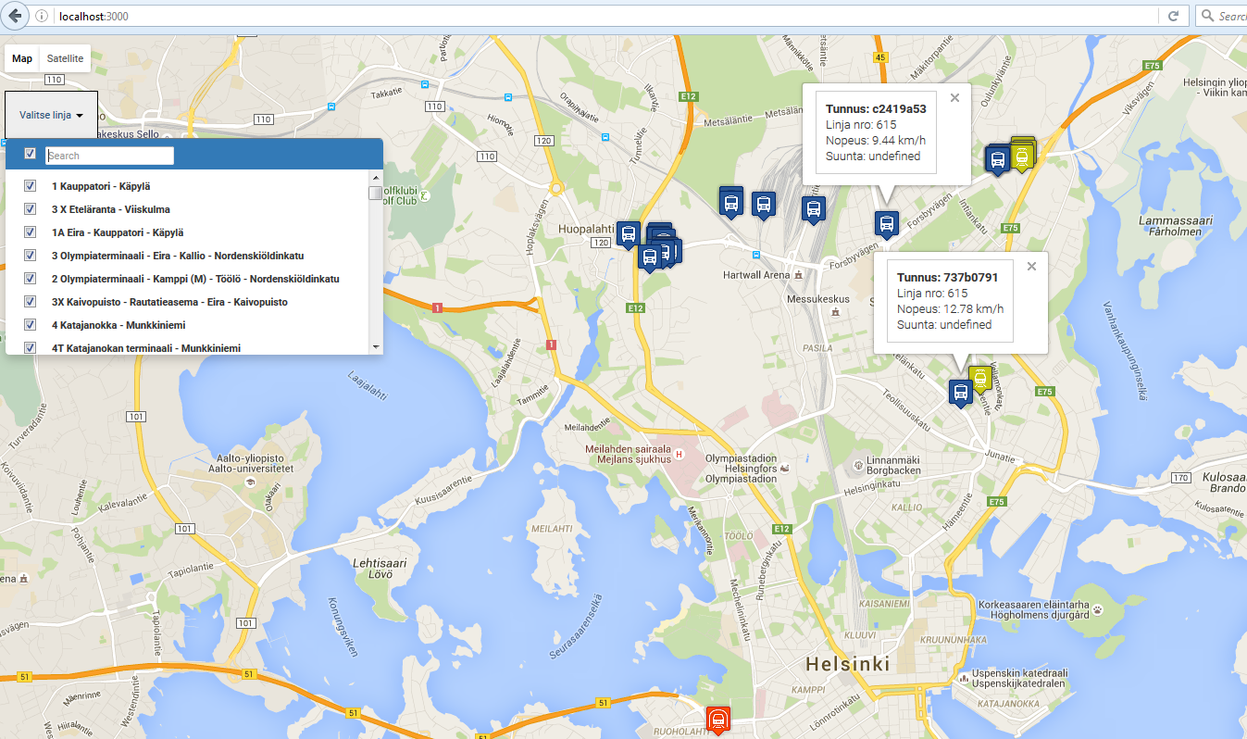The height and width of the screenshot is (739, 1247).
Task: Uncheck line 3 Olympiaterminaali - Eira - Kallio
Action: coord(30,255)
